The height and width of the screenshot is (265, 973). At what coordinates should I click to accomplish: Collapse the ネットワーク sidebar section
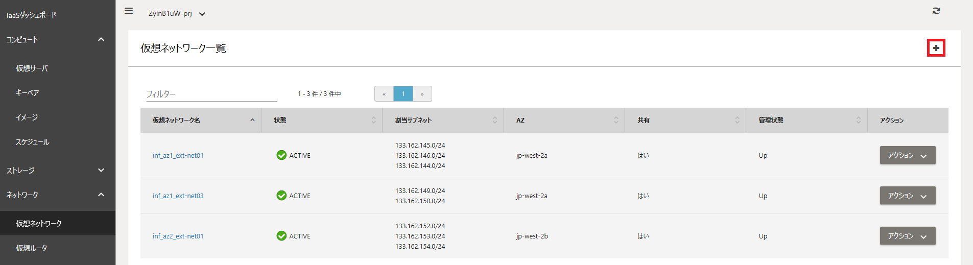point(58,195)
